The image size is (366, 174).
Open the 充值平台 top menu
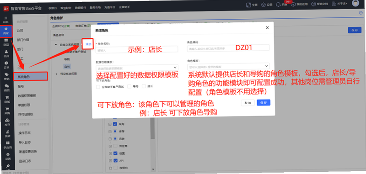point(110,7)
